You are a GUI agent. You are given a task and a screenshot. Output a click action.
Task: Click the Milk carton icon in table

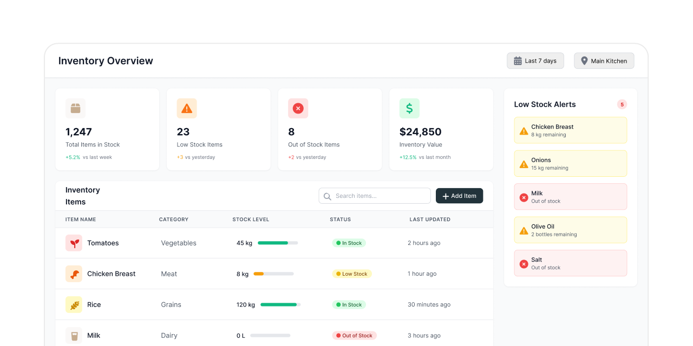(x=74, y=335)
